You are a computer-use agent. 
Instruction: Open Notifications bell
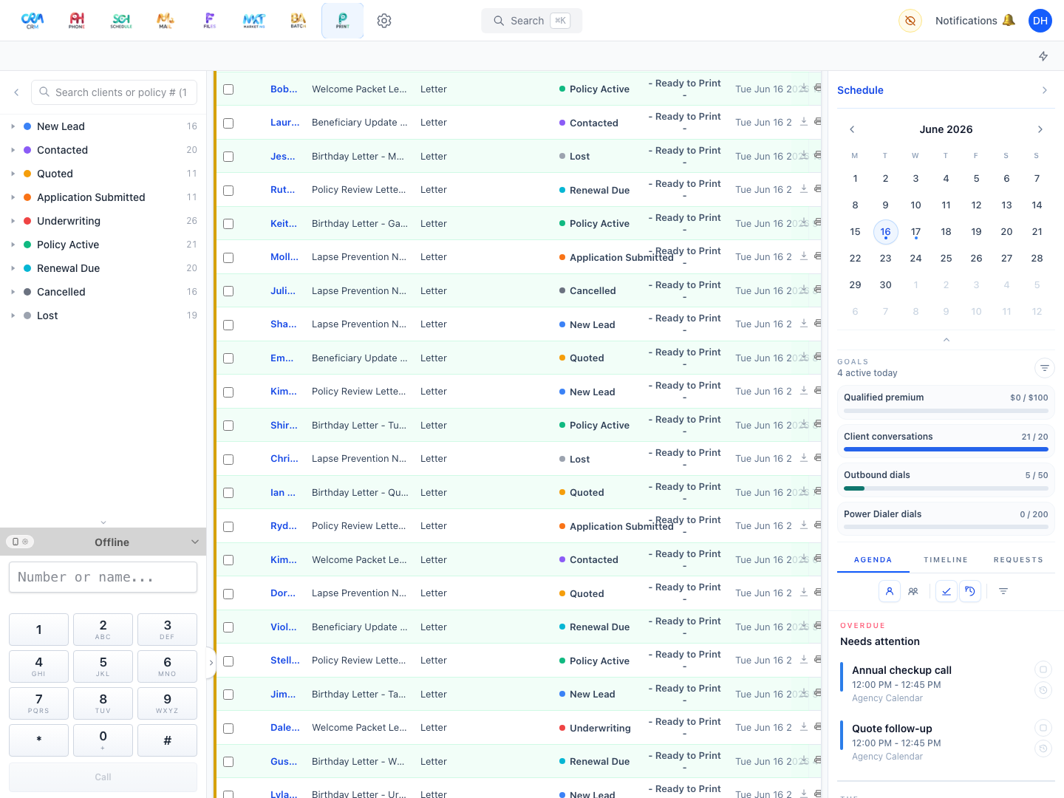[975, 21]
